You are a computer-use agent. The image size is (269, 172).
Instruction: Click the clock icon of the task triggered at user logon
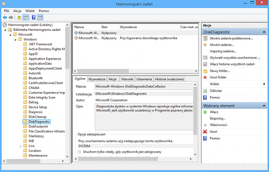76,38
